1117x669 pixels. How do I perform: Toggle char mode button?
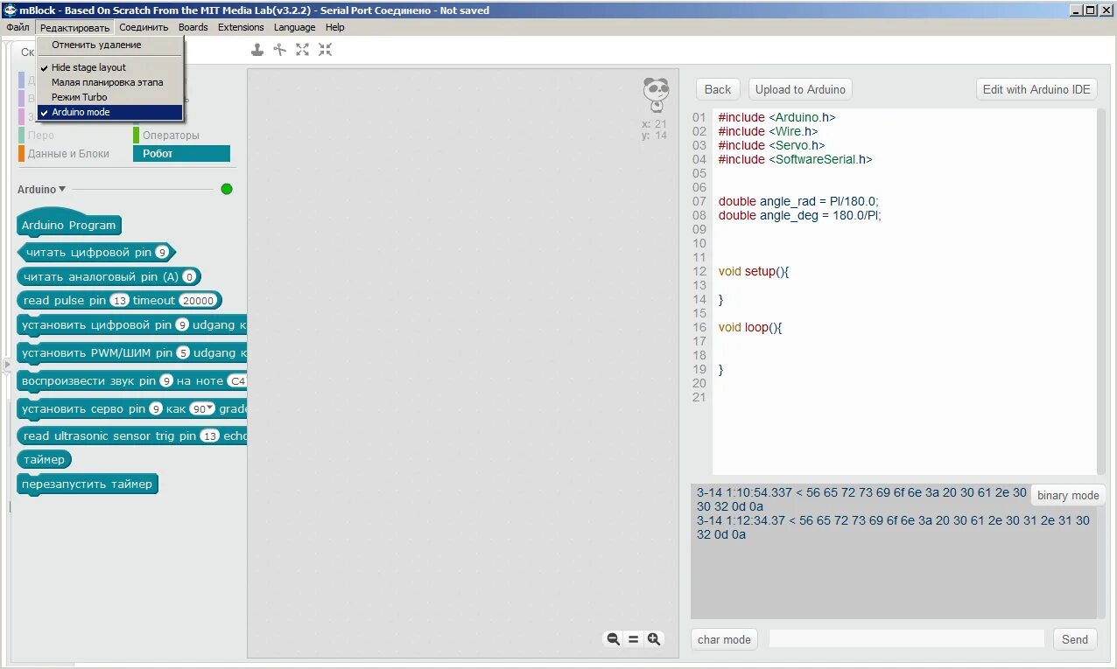click(x=724, y=639)
